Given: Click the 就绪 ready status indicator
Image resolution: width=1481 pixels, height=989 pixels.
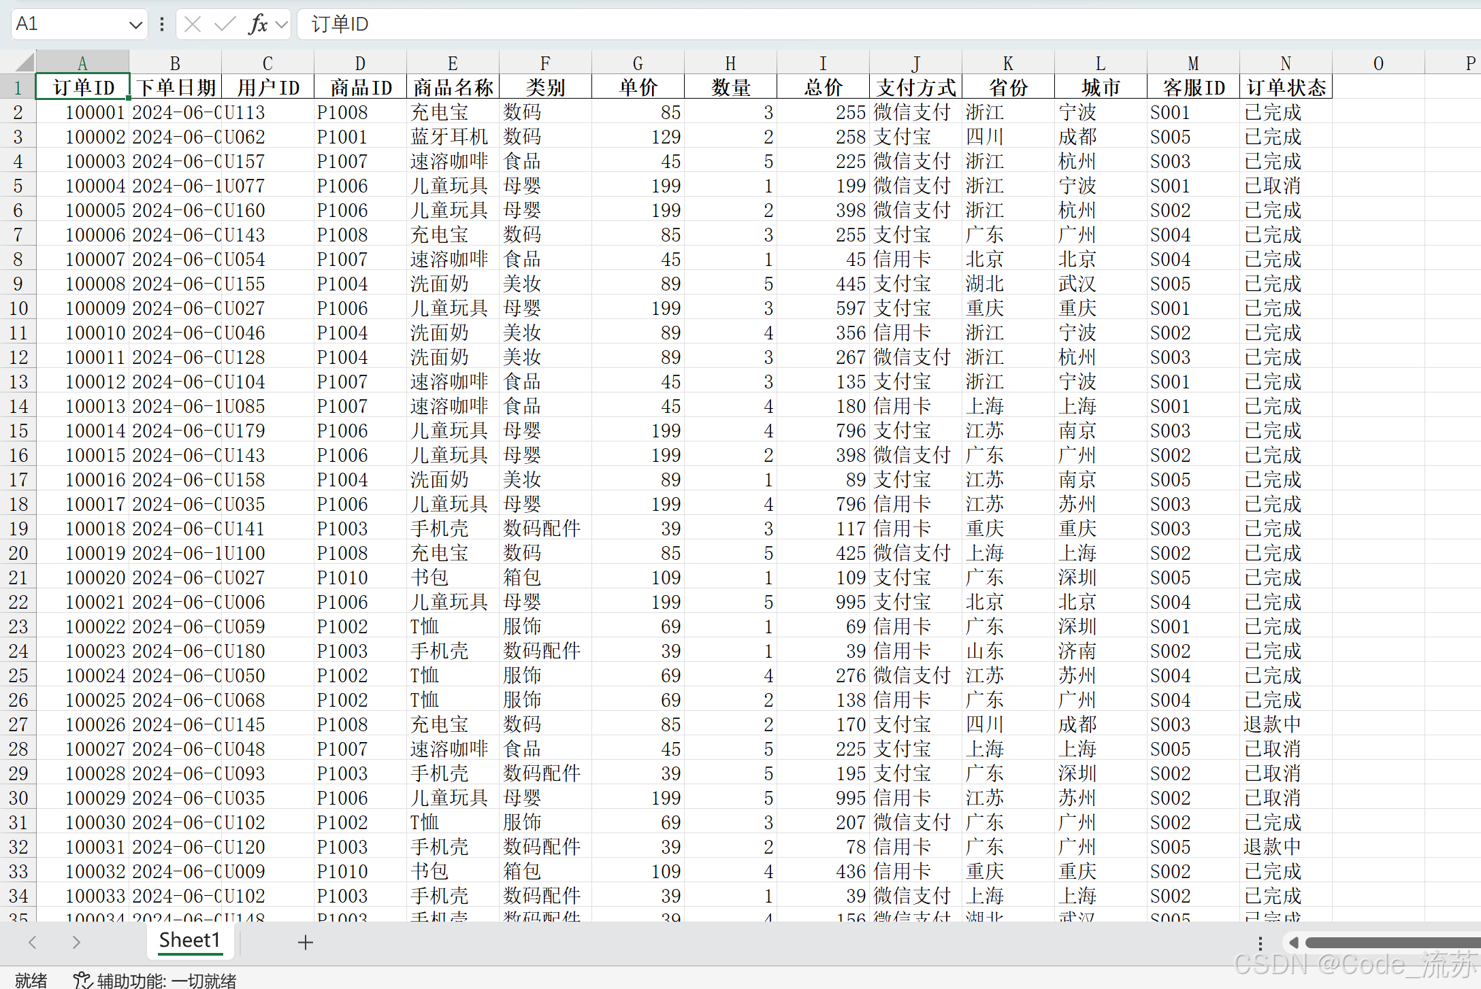Looking at the screenshot, I should click(31, 980).
